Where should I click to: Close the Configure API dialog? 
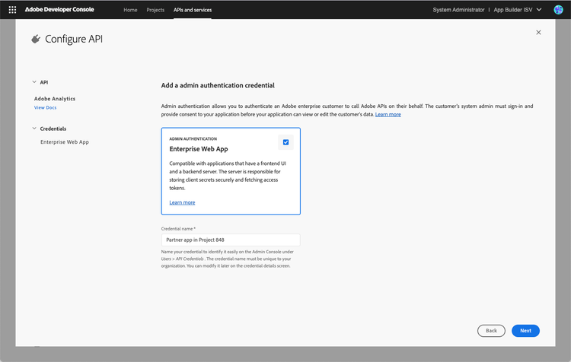538,32
